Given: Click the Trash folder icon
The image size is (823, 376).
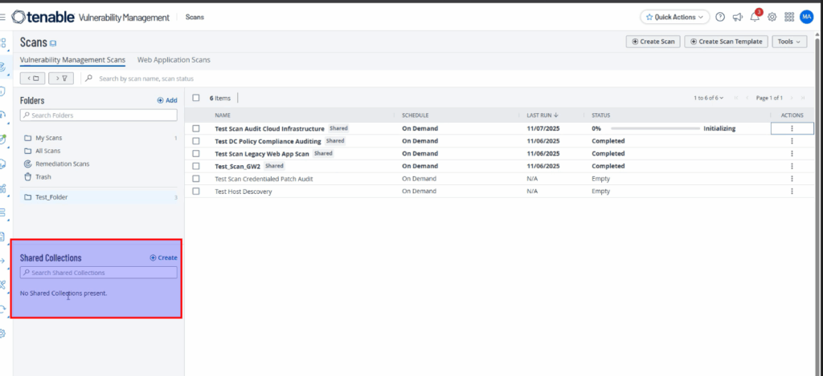Looking at the screenshot, I should coord(28,176).
